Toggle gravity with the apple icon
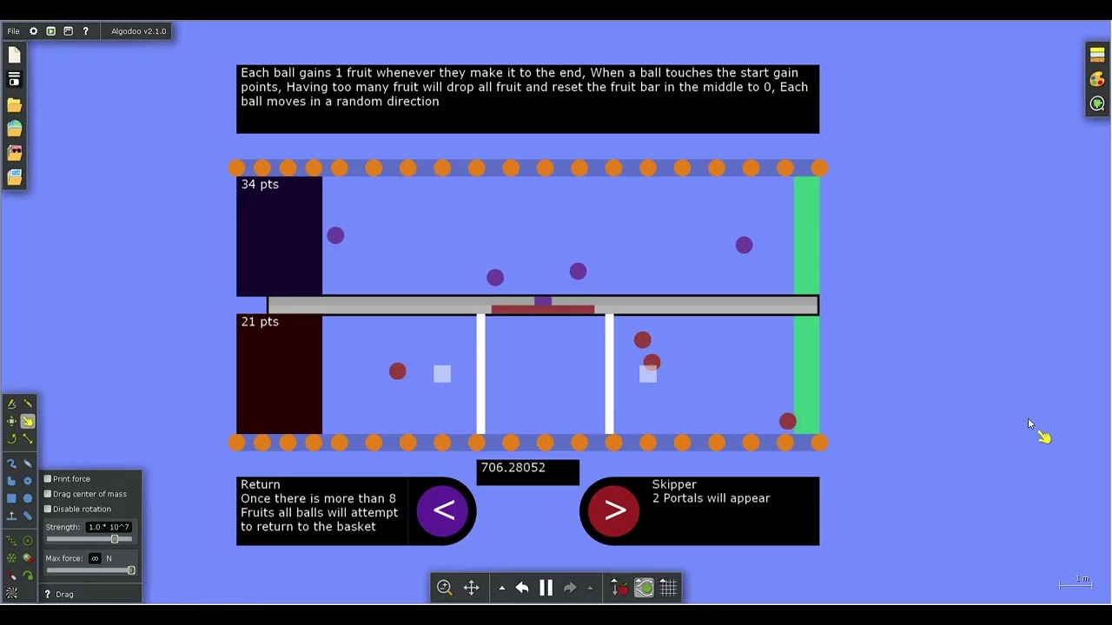Image resolution: width=1112 pixels, height=625 pixels. tap(619, 588)
